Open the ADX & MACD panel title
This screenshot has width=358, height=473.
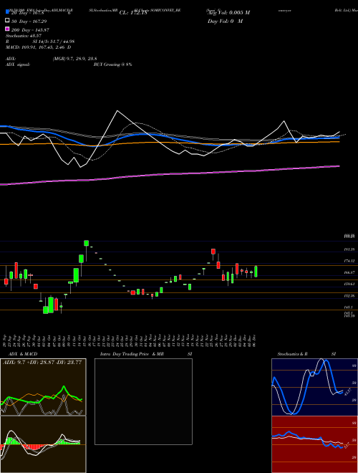(23, 354)
